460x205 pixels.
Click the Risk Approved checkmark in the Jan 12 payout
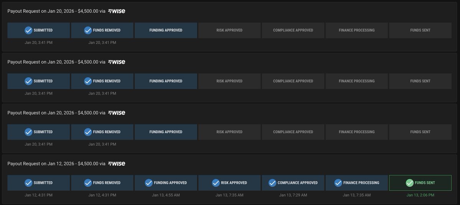216,183
